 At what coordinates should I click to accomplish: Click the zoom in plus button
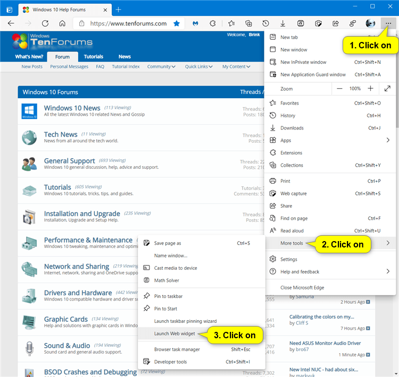370,88
